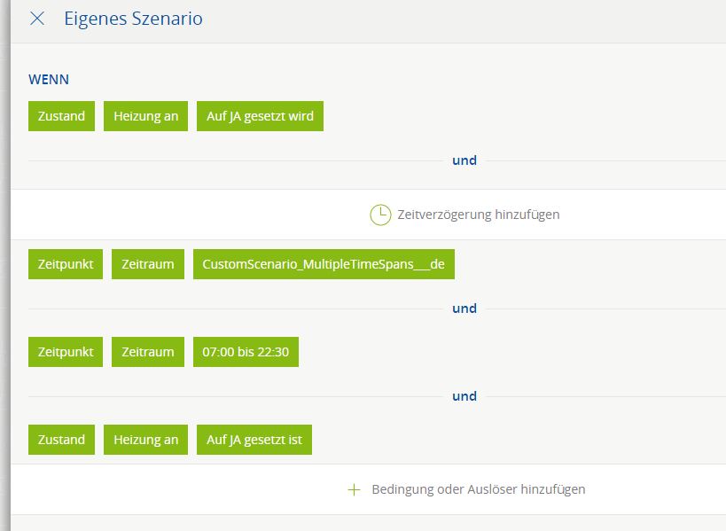Edit the CustomScenario_MultipleTimeSpans___de tag
The width and height of the screenshot is (726, 531).
point(324,264)
